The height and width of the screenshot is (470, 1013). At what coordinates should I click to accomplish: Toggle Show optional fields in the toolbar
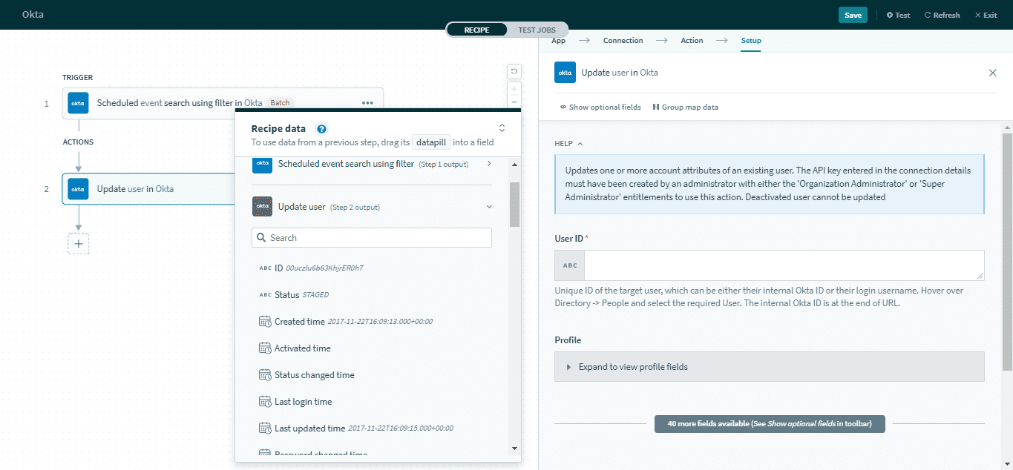(x=600, y=107)
